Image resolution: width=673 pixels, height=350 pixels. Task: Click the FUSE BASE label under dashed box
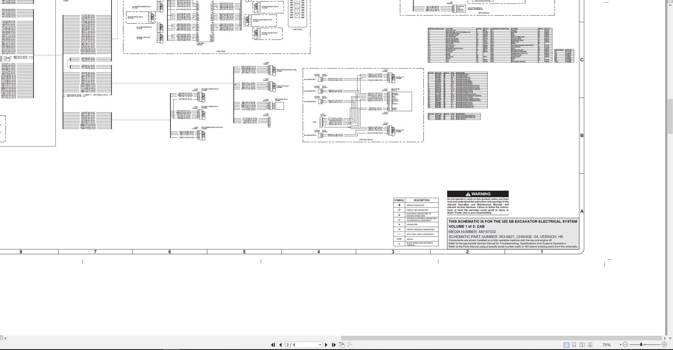click(x=221, y=51)
